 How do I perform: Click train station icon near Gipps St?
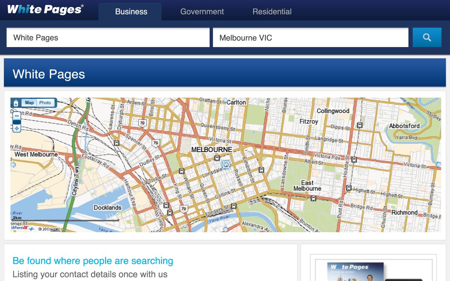[x=359, y=125]
